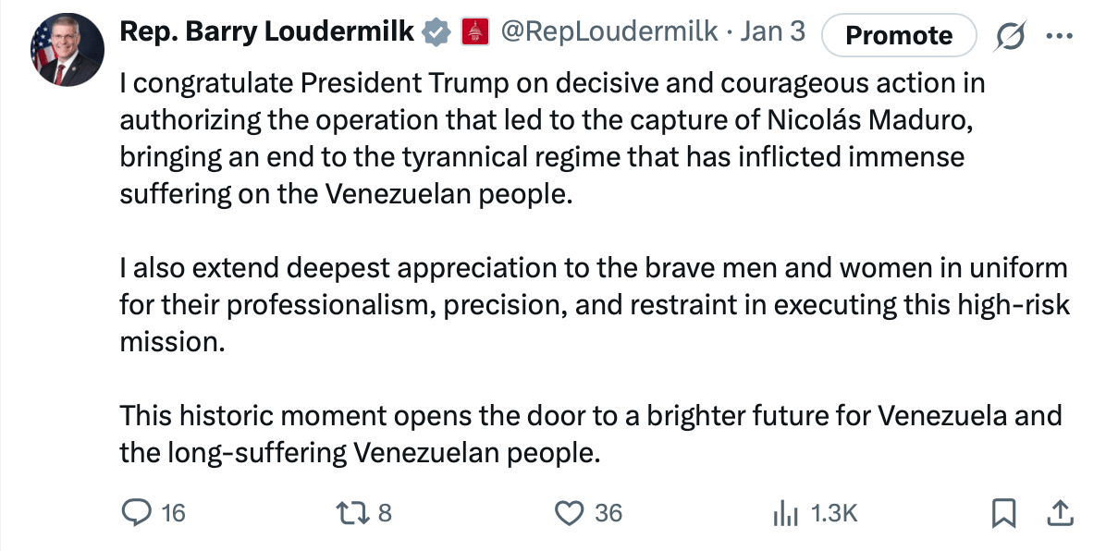The image size is (1106, 551).
Task: Toggle the repost arrows icon
Action: point(353,512)
